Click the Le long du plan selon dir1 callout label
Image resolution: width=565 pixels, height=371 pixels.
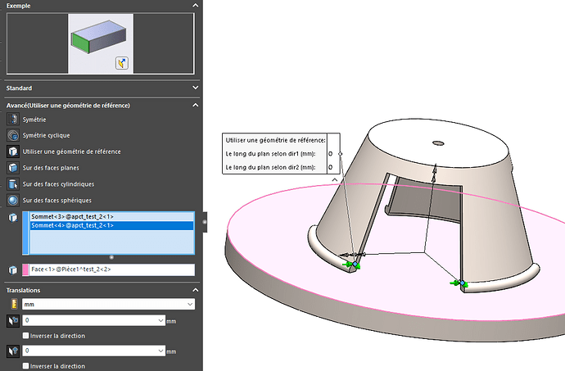[270, 154]
